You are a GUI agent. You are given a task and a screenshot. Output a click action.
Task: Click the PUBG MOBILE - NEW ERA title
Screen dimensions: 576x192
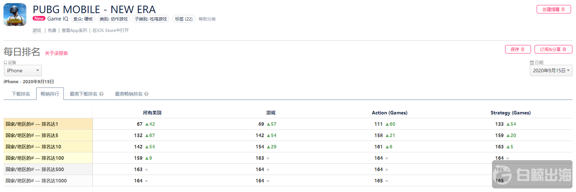tap(94, 10)
